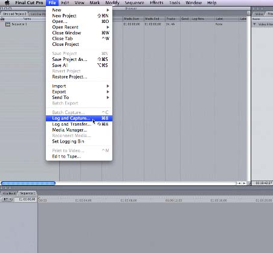Expand the Import submenu
Image resolution: width=273 pixels, height=253 pixels.
pyautogui.click(x=108, y=86)
